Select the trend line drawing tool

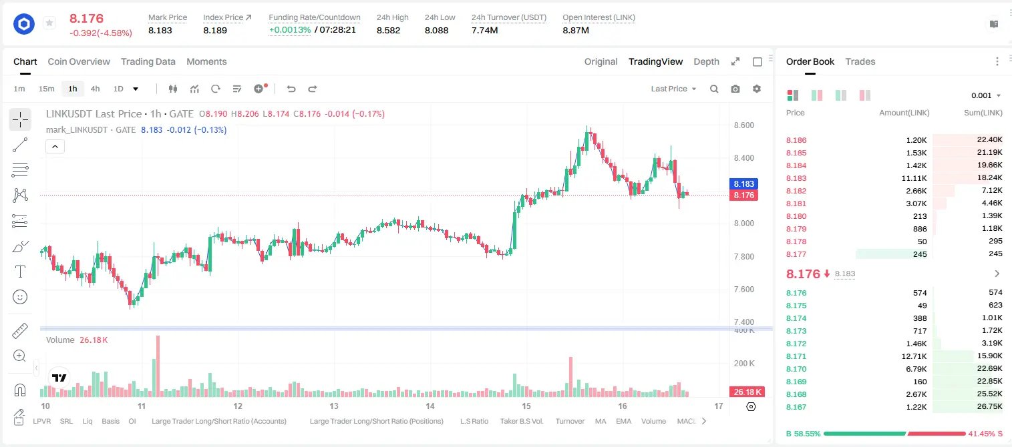click(x=20, y=145)
